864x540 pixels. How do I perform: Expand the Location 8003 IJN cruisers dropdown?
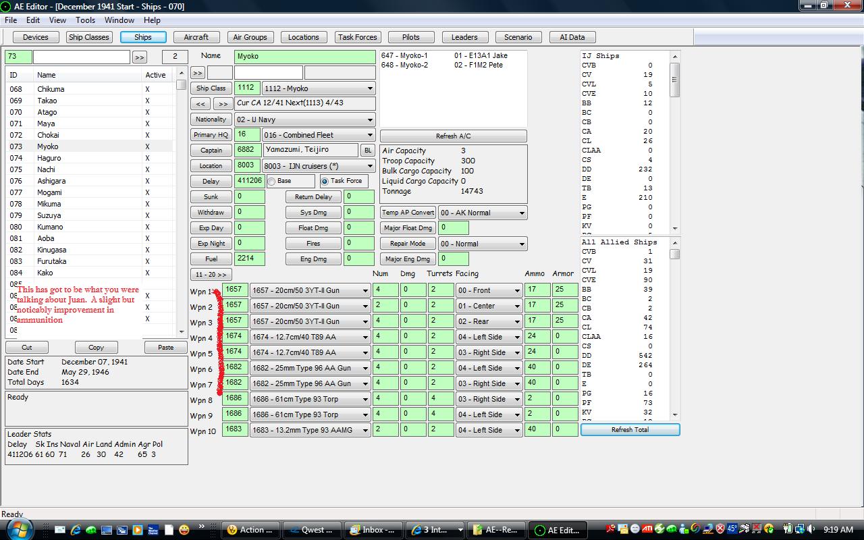319,166
